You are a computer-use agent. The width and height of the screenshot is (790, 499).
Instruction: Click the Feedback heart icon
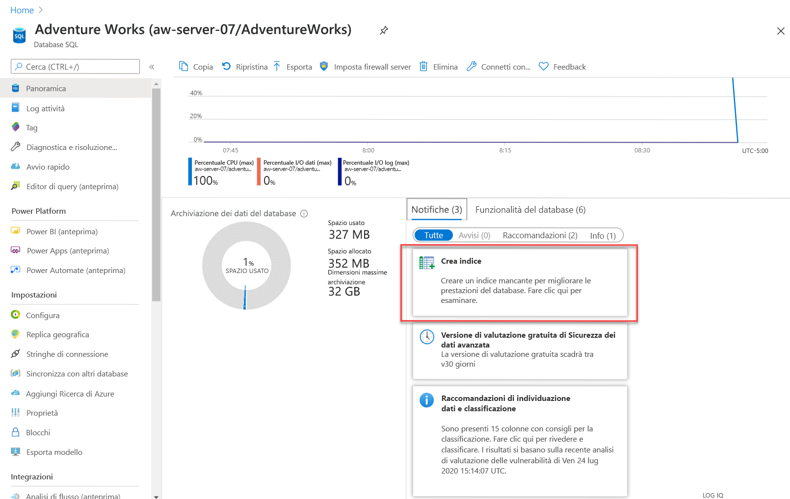point(544,66)
